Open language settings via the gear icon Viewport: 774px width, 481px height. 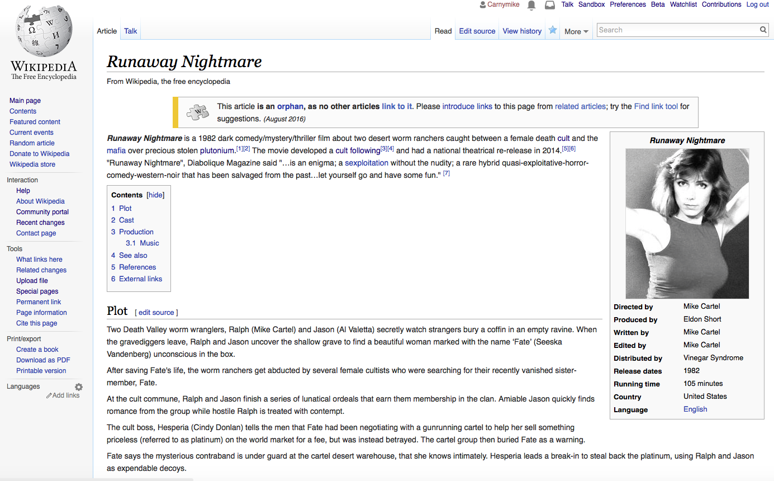[x=78, y=386]
